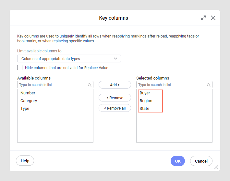Close the Key columns dialog
Viewport: 230px width, 181px height.
click(213, 18)
